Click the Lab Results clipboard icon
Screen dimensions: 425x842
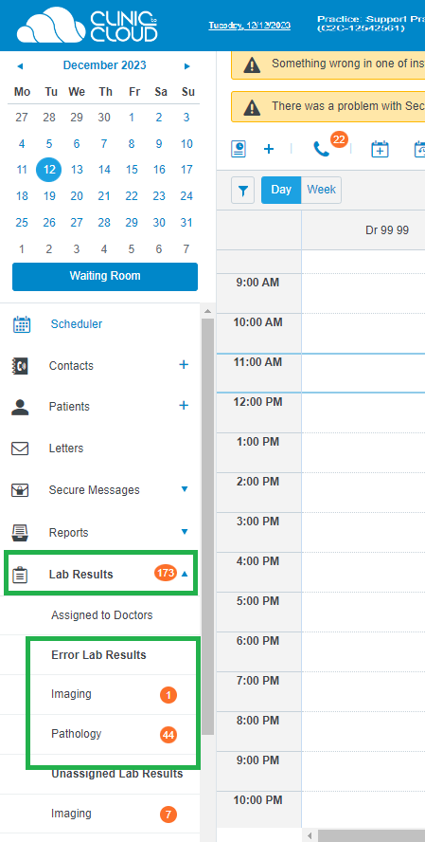[20, 574]
